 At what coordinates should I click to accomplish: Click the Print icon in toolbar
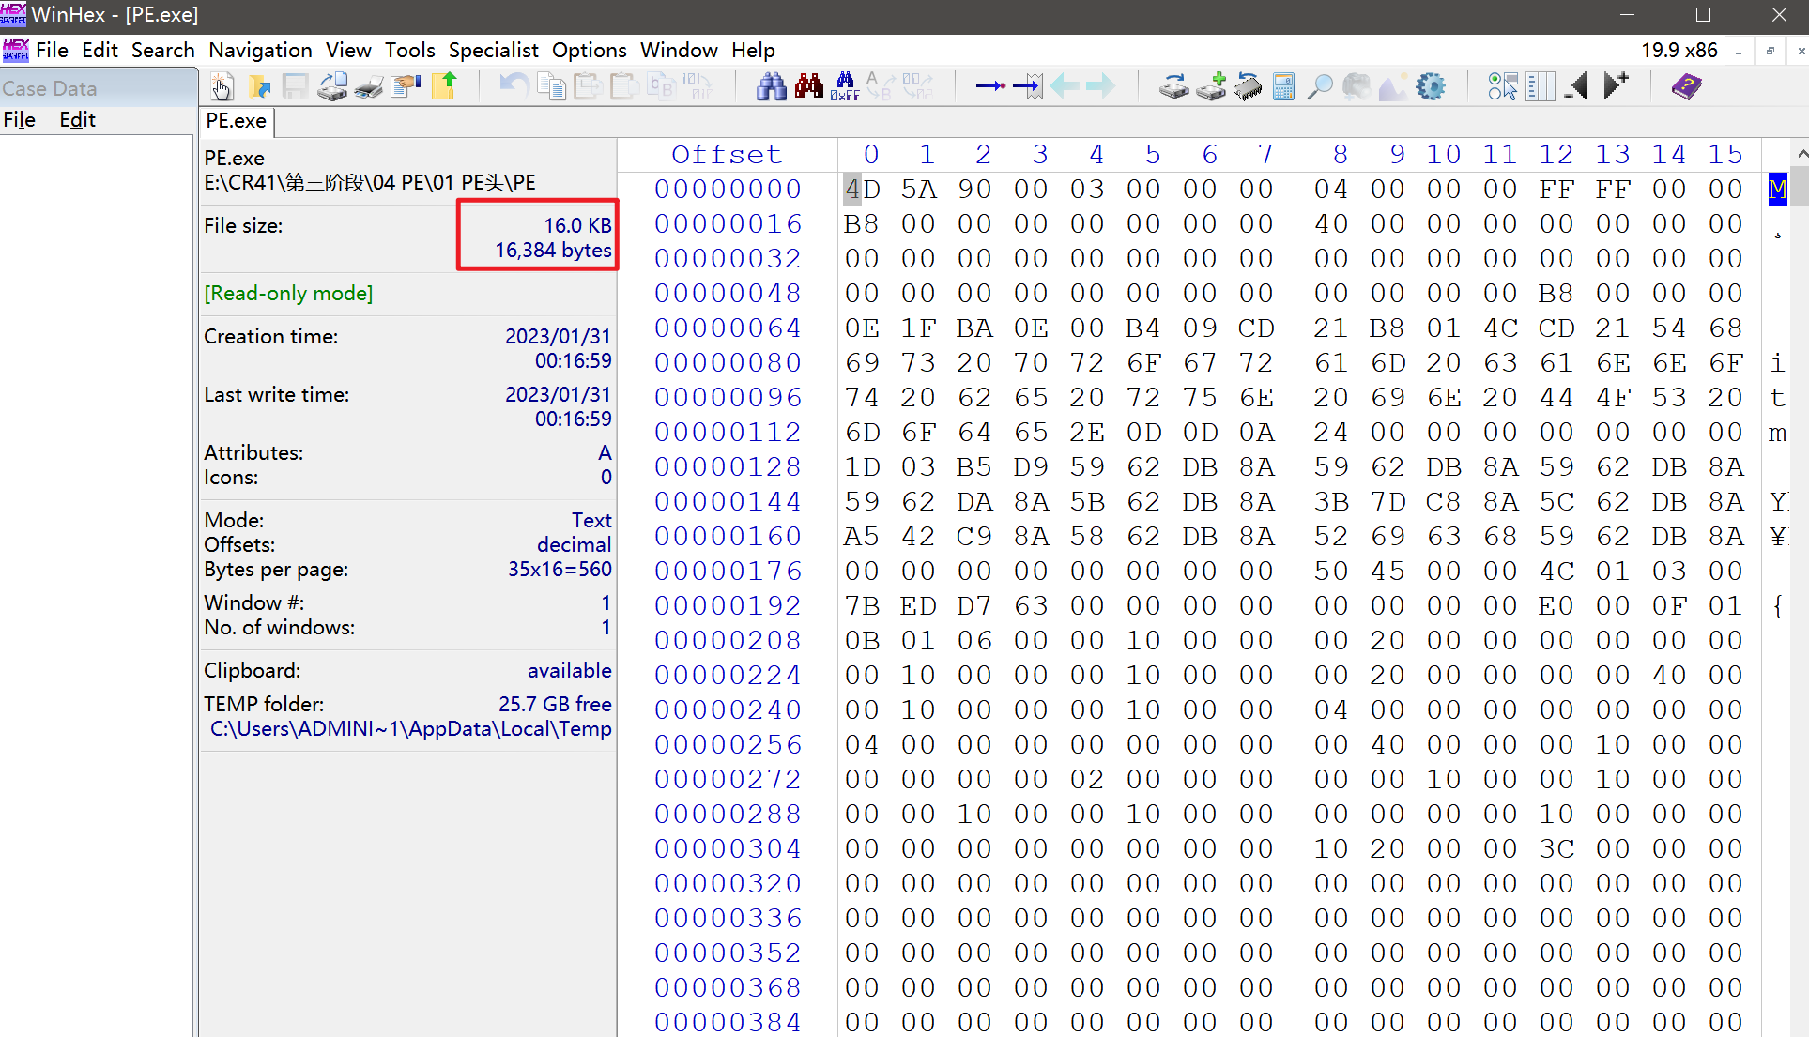(369, 87)
